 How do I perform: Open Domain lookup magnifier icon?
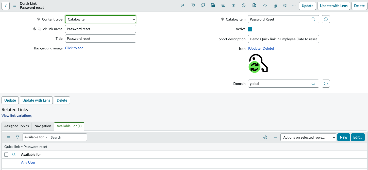coord(313,84)
